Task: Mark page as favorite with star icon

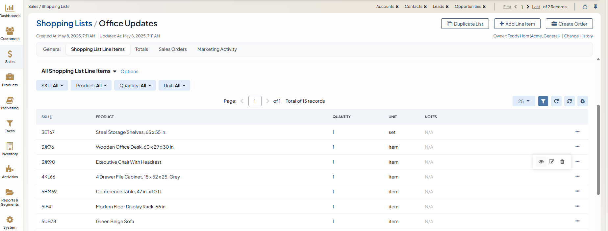Action: click(585, 7)
